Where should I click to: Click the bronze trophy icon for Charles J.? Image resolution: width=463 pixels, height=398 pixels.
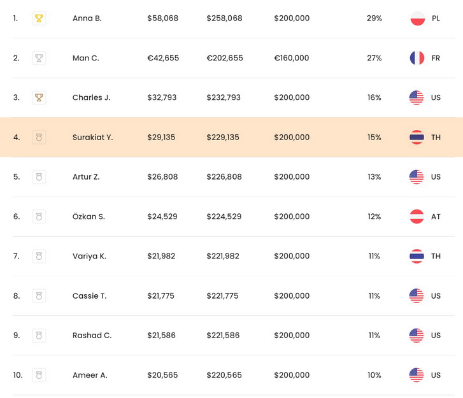(39, 97)
